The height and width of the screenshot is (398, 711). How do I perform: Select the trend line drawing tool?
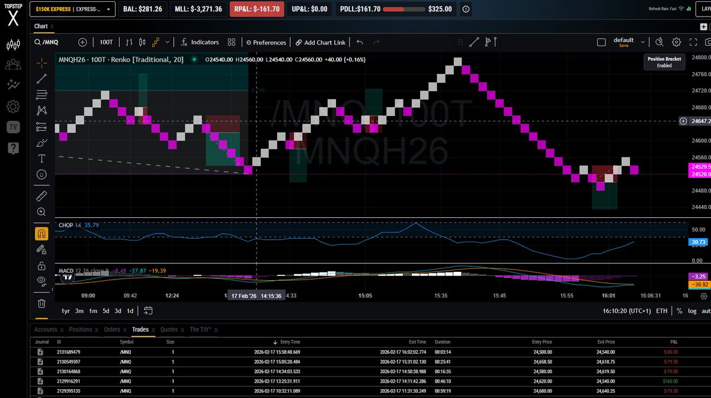pyautogui.click(x=41, y=78)
